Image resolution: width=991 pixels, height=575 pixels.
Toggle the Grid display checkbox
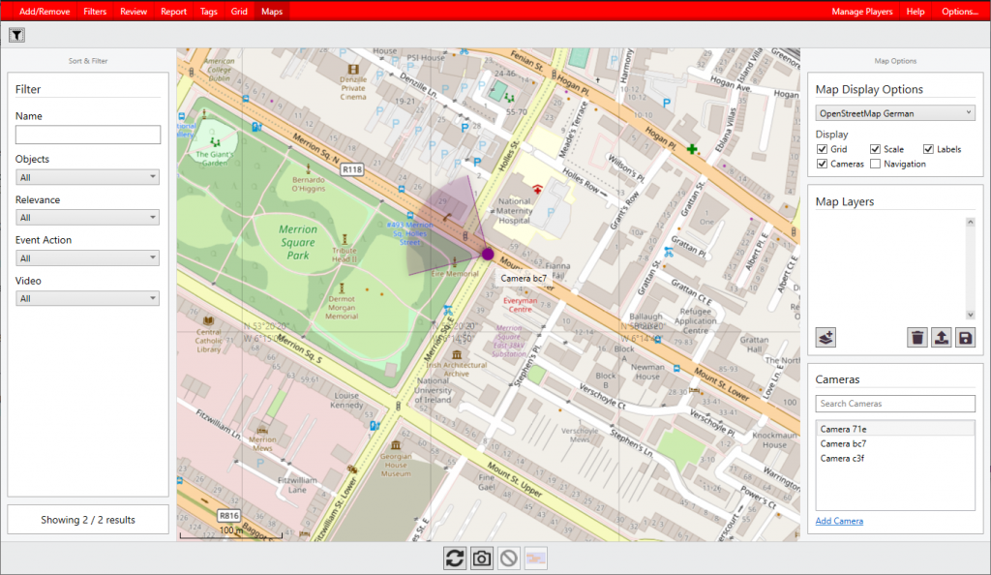[822, 149]
